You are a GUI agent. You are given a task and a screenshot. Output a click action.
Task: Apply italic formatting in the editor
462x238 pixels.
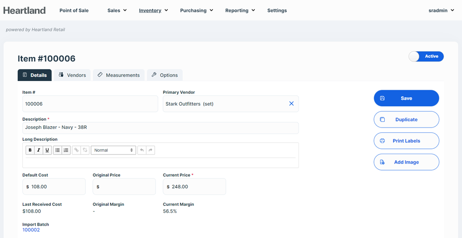point(38,150)
